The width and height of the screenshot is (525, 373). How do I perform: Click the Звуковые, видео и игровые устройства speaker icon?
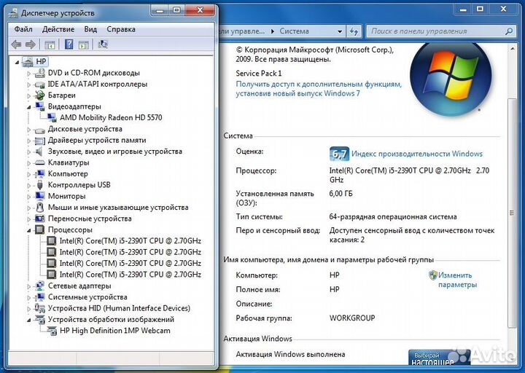point(39,152)
